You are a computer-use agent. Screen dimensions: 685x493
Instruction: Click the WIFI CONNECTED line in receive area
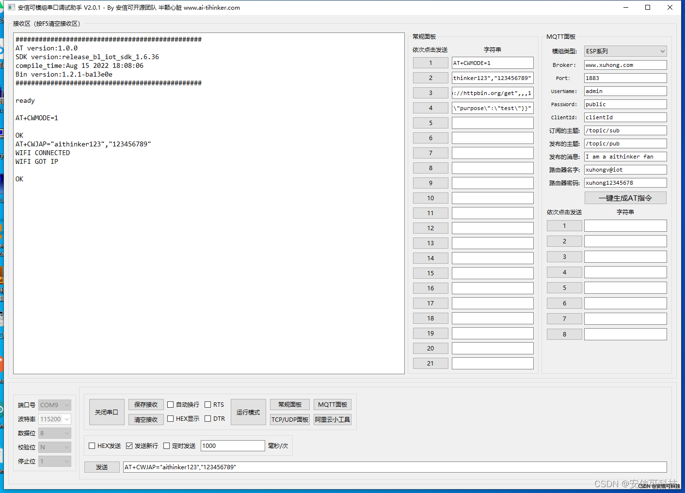43,153
